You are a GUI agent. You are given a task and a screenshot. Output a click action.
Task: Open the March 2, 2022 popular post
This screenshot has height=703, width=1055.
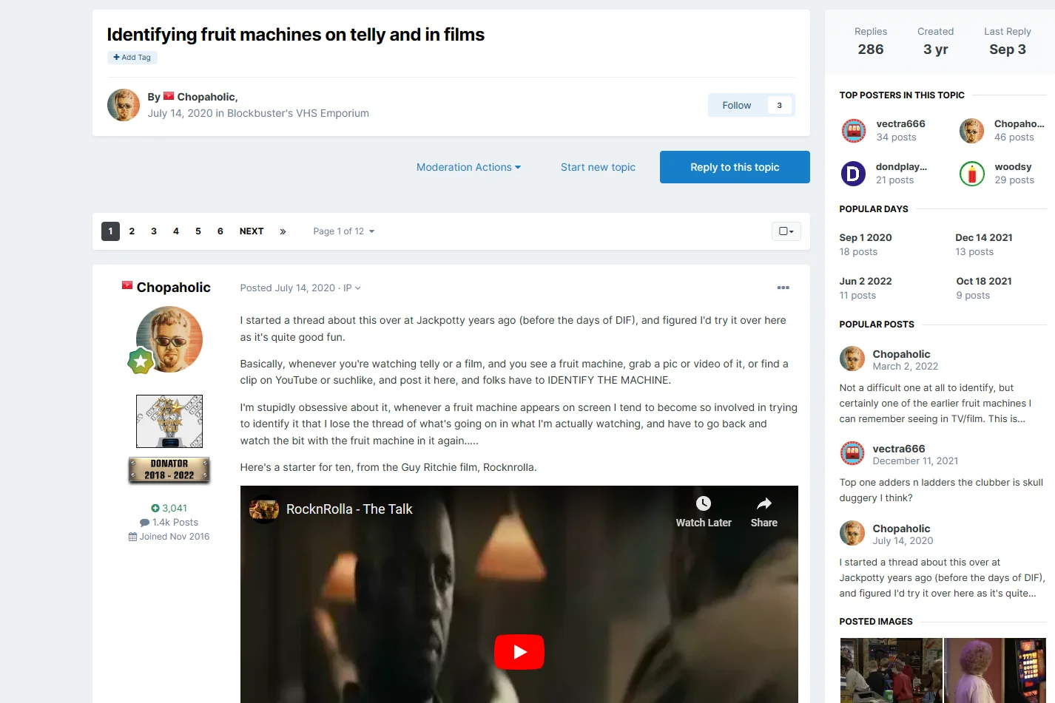click(905, 367)
